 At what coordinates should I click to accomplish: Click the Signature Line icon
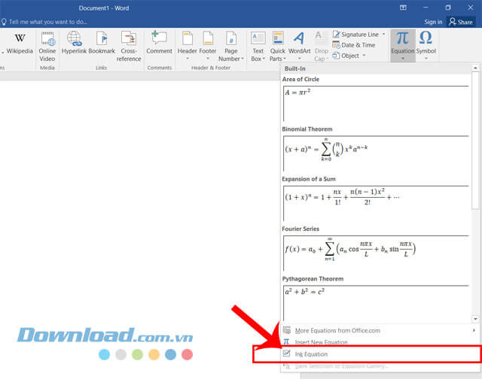(336, 35)
